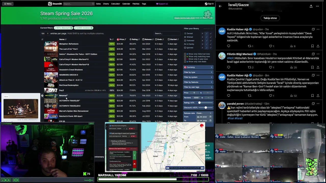Open the Menu hamburger dropdown
Viewport: 326px width, 183px height.
[x=7, y=4]
